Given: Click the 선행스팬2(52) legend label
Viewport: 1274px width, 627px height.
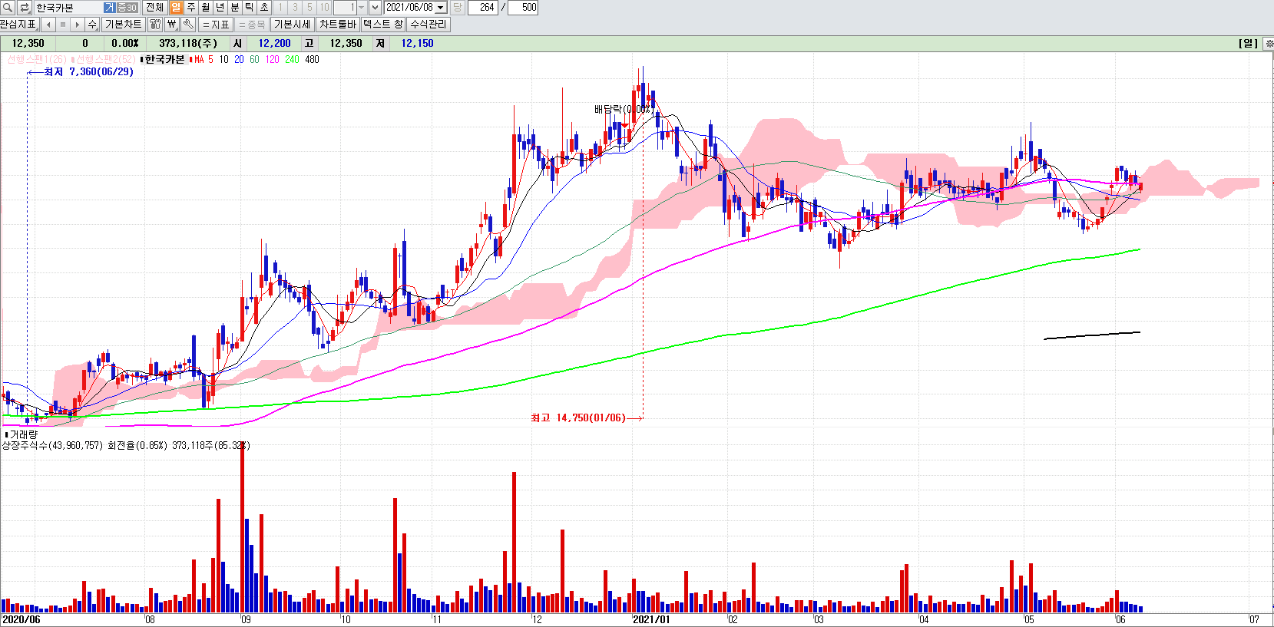Looking at the screenshot, I should (x=104, y=59).
